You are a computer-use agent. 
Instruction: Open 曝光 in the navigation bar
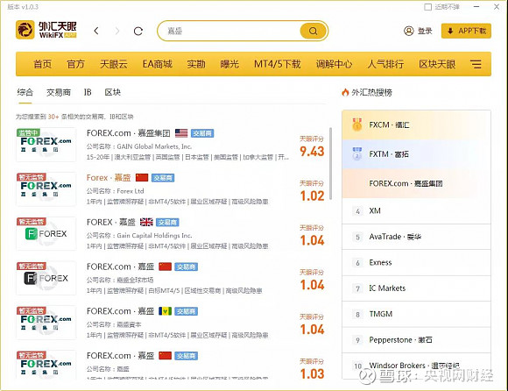tap(229, 64)
